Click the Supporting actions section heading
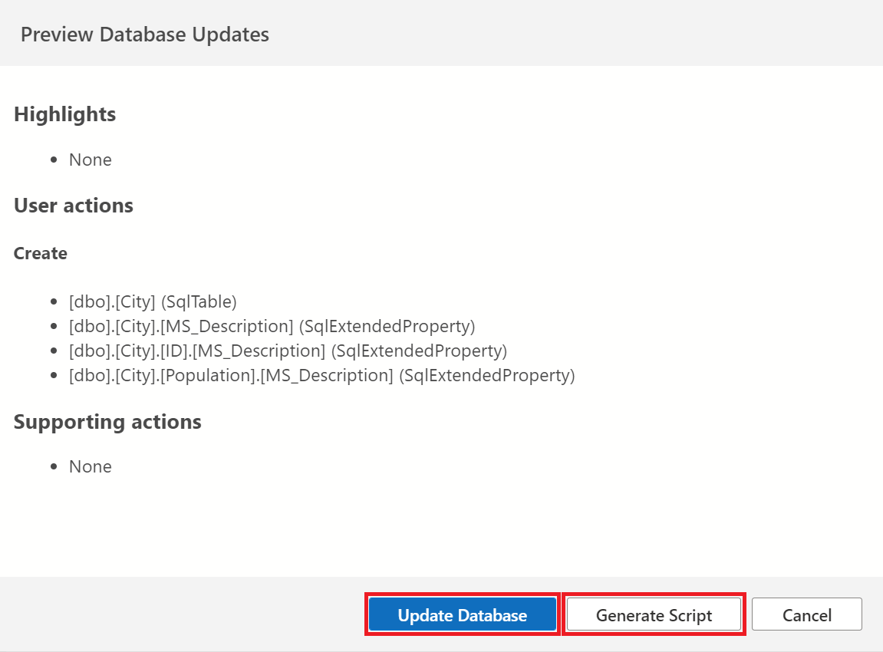The width and height of the screenshot is (883, 652). (107, 421)
